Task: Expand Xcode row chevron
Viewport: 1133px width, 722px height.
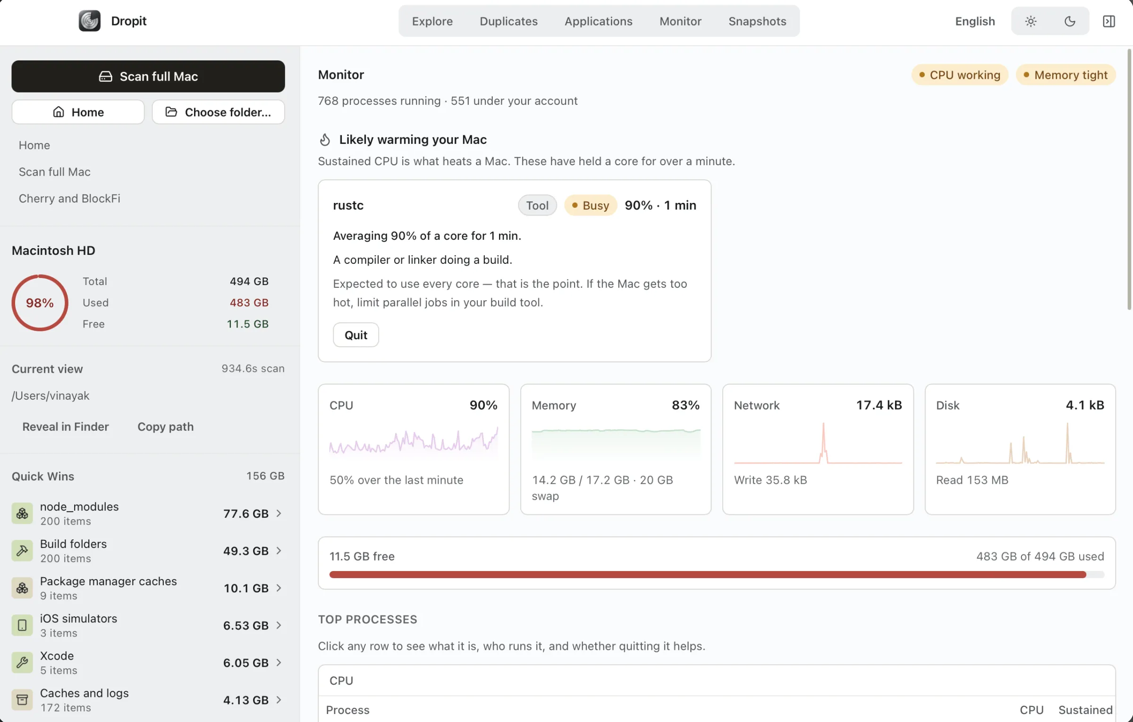Action: [279, 663]
